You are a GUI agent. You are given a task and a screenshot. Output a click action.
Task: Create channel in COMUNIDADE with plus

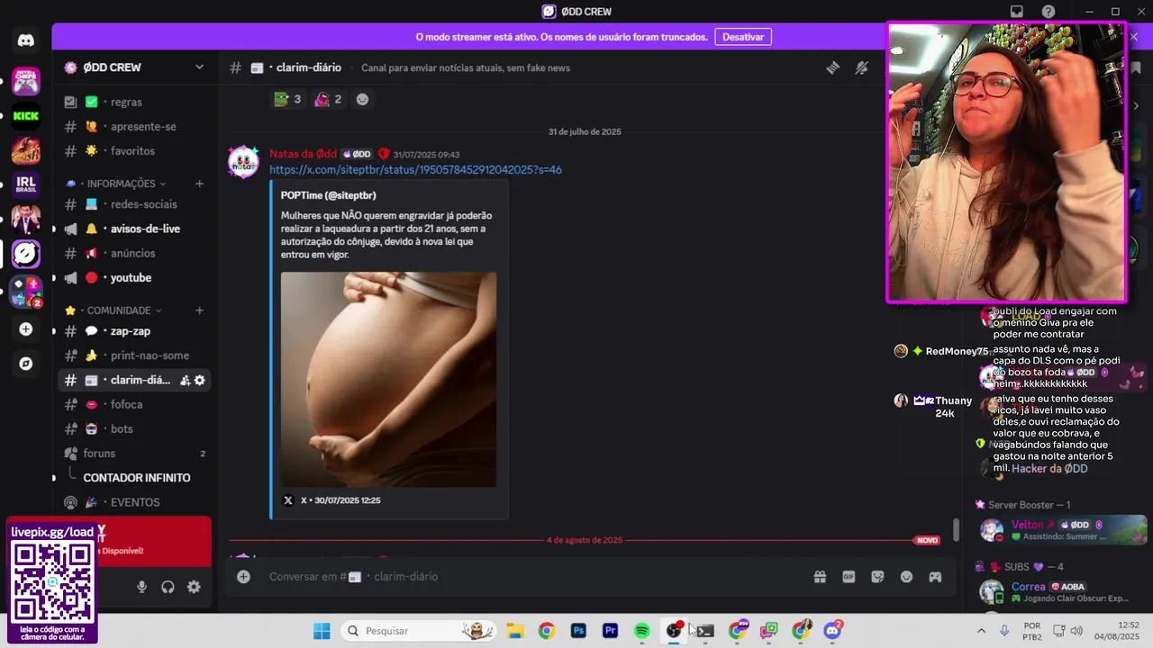coord(199,310)
